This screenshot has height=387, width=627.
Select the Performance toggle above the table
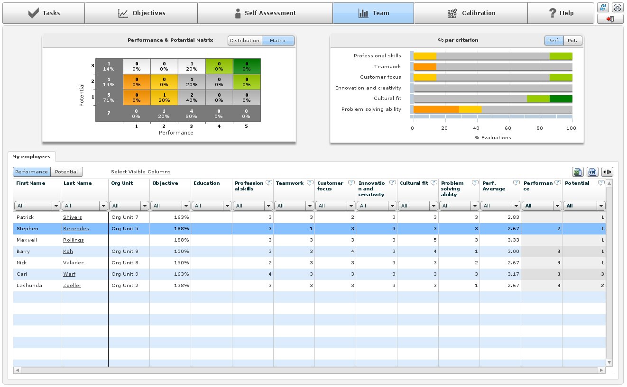click(x=32, y=172)
